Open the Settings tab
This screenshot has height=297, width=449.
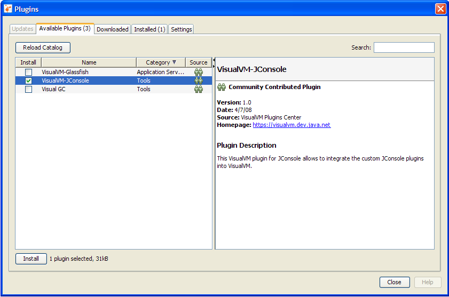coord(182,29)
